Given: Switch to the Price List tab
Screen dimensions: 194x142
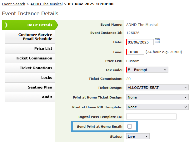Looking at the screenshot, I should pos(43,48).
